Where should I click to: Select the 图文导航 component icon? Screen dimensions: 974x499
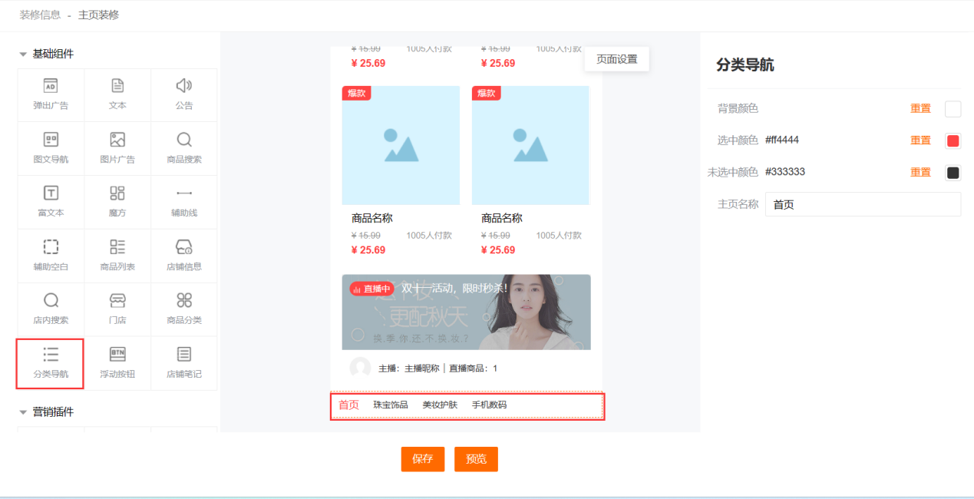[x=51, y=140]
